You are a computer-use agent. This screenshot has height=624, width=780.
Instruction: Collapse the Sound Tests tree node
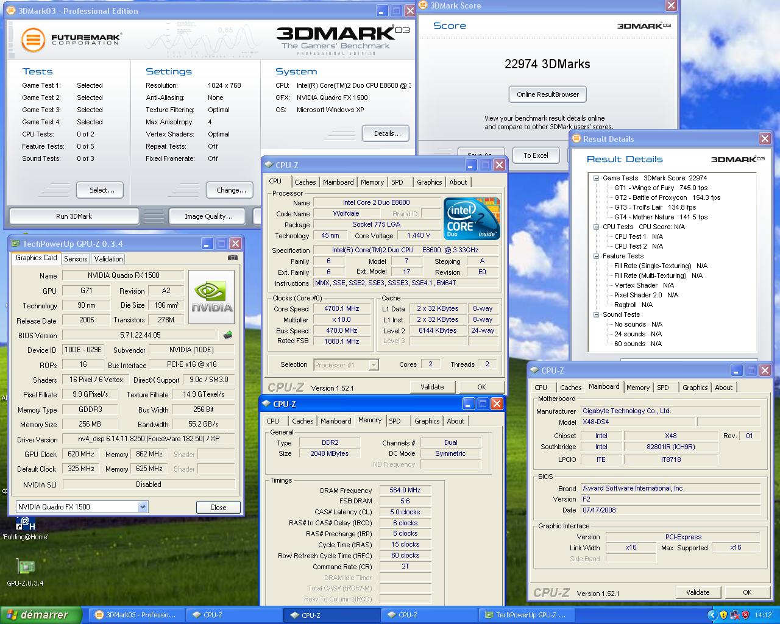596,314
